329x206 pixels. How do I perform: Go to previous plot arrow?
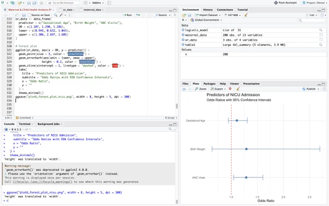[x=184, y=89]
